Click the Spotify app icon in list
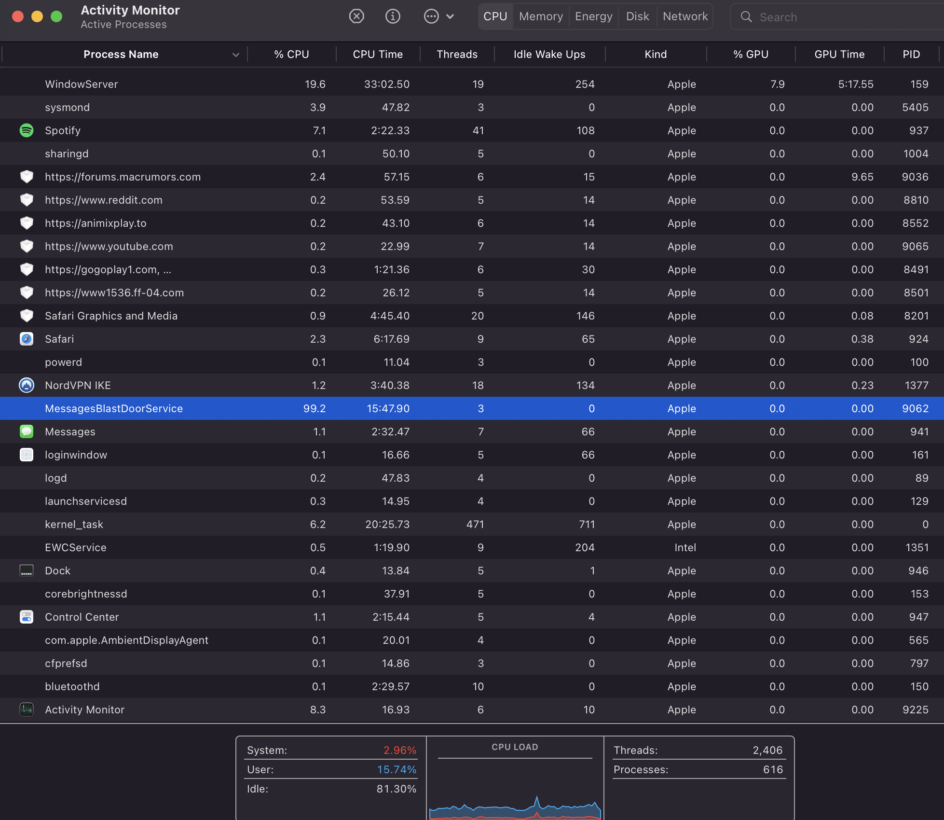944x820 pixels. tap(27, 130)
